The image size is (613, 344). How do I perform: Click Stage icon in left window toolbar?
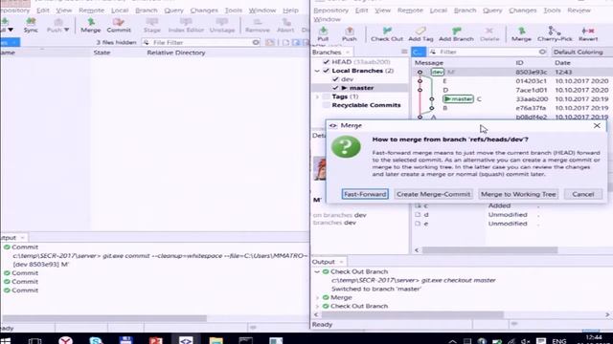pyautogui.click(x=152, y=25)
